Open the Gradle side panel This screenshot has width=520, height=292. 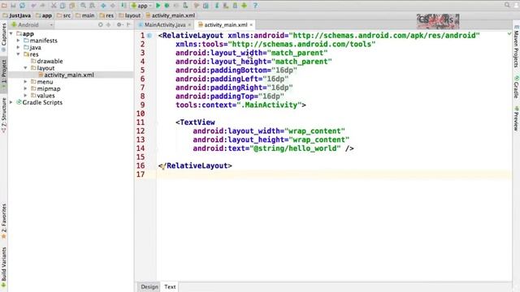coord(516,87)
